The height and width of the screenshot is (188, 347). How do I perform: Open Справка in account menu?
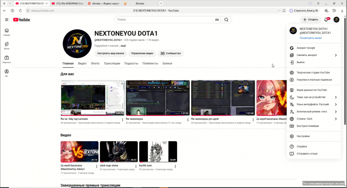[314, 147]
